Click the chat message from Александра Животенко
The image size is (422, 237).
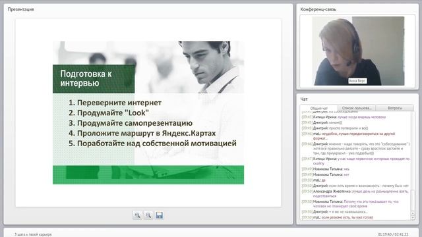[x=355, y=194]
